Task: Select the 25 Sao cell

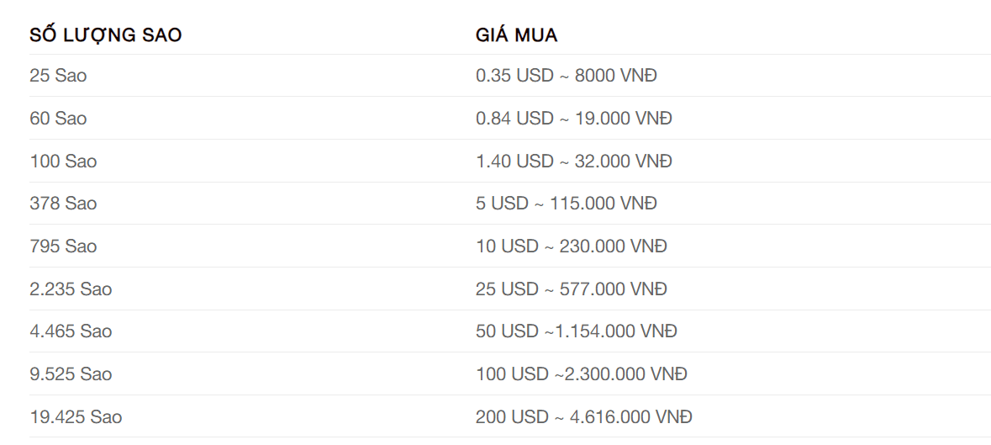Action: pyautogui.click(x=58, y=76)
